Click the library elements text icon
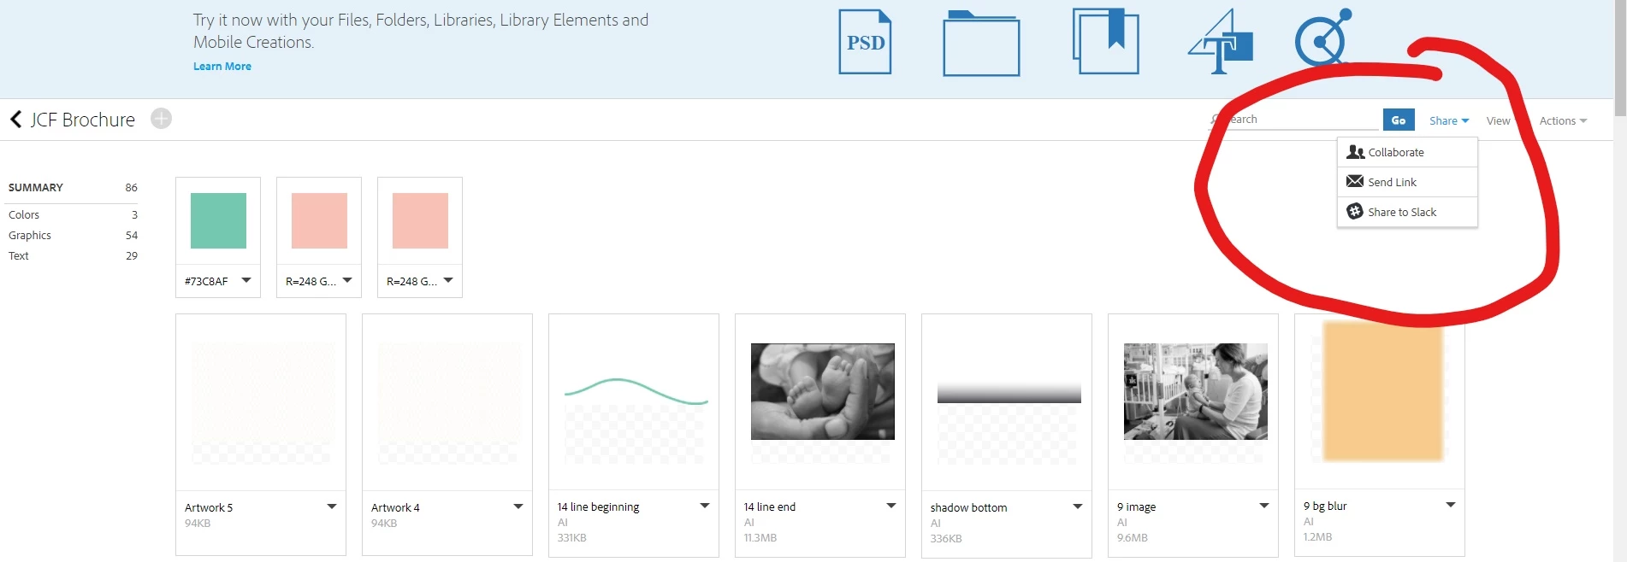 coord(1221,42)
